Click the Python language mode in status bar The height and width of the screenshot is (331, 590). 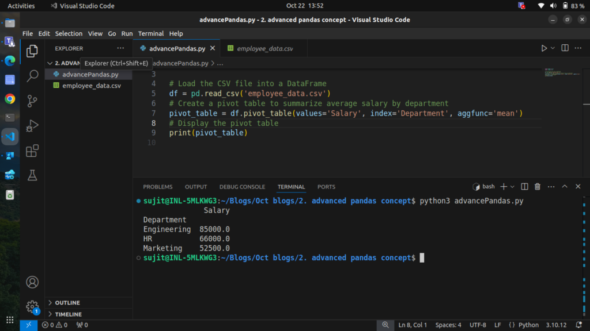pos(524,325)
